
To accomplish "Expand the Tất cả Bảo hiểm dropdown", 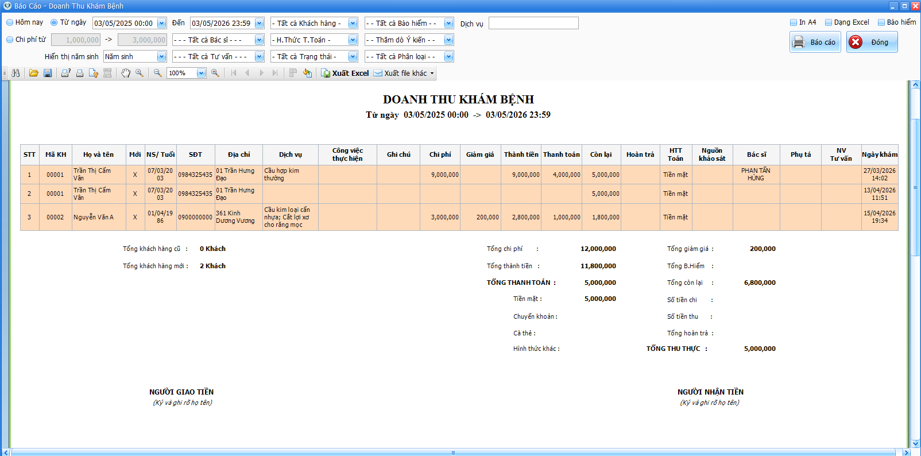I will pyautogui.click(x=448, y=23).
